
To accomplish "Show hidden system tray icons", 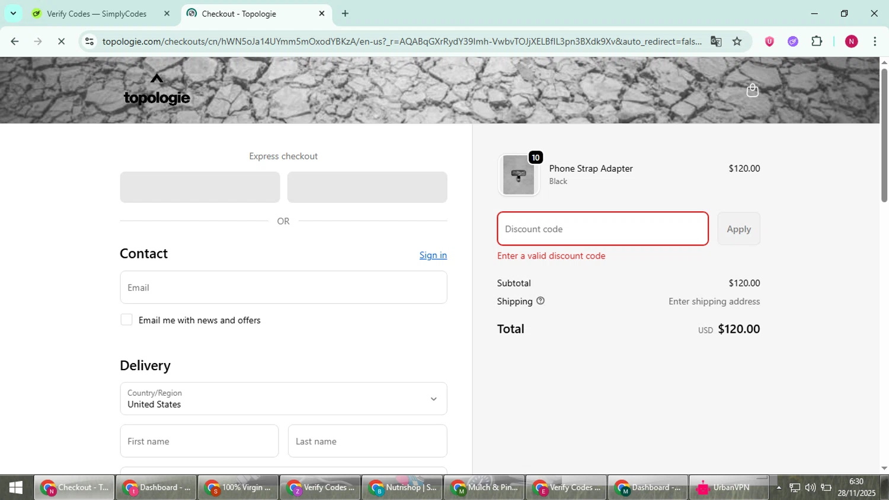I will coord(779,488).
